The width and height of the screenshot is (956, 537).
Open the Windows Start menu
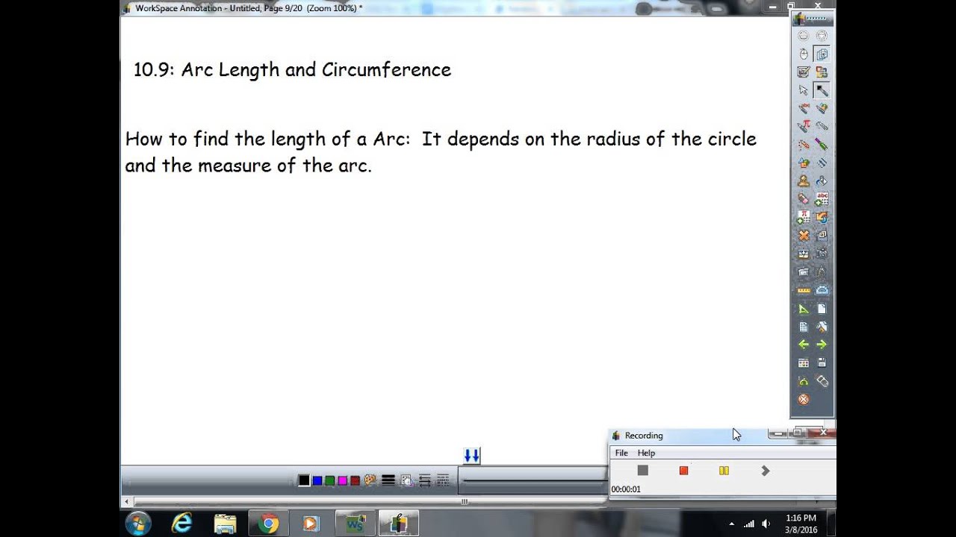[x=138, y=524]
